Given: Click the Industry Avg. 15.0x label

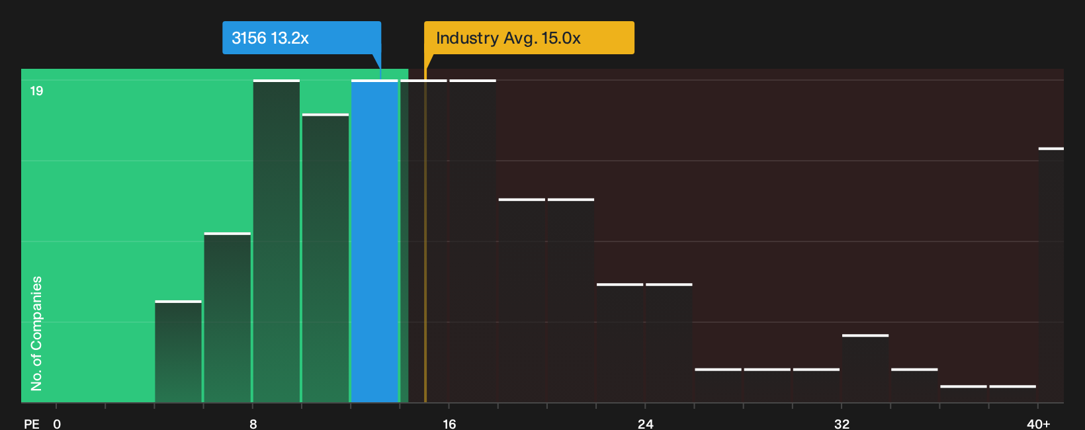Looking at the screenshot, I should tap(529, 38).
